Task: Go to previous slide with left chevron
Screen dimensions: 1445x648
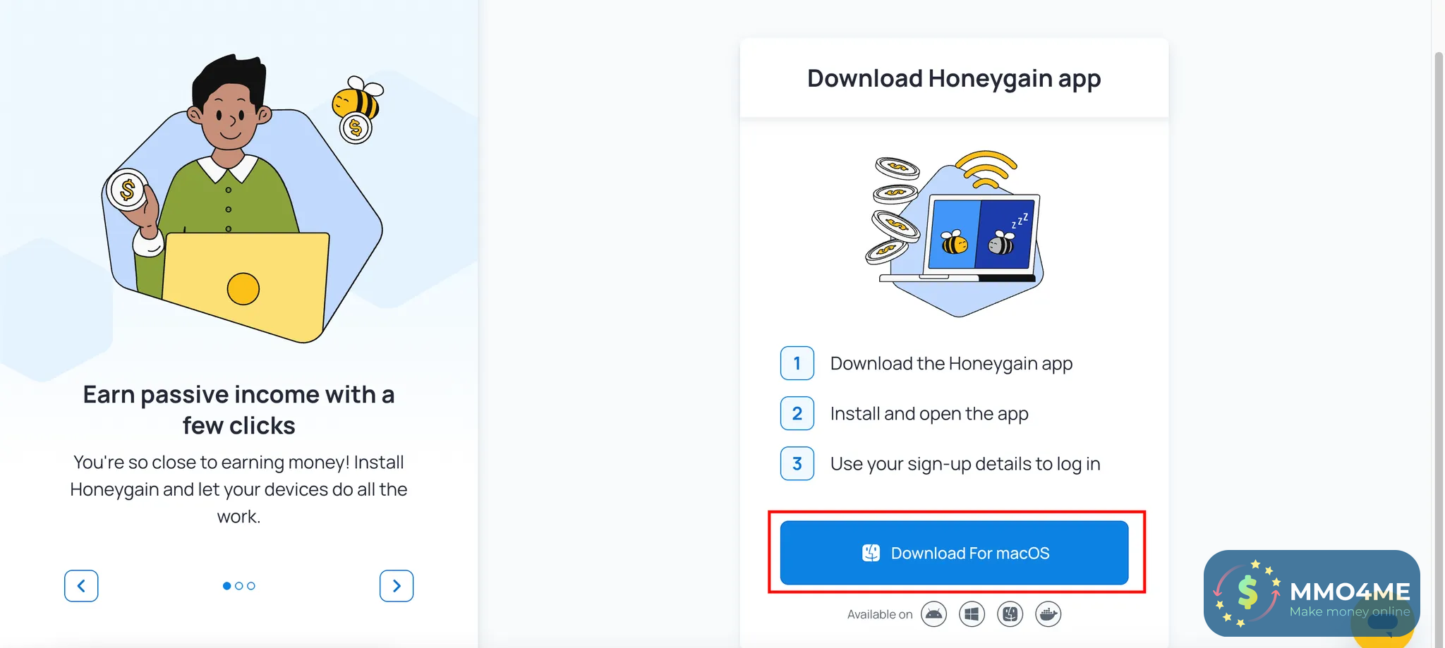Action: (81, 586)
